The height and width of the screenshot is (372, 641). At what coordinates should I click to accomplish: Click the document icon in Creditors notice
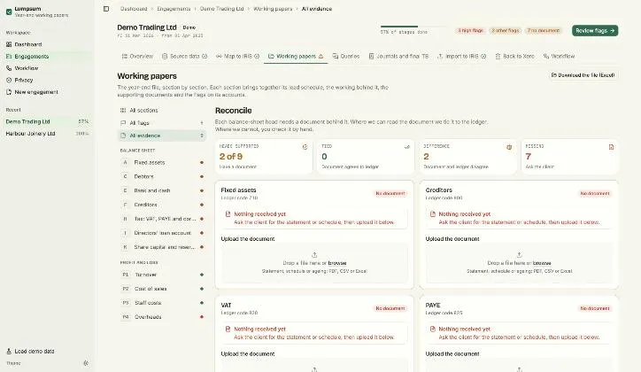tap(433, 213)
